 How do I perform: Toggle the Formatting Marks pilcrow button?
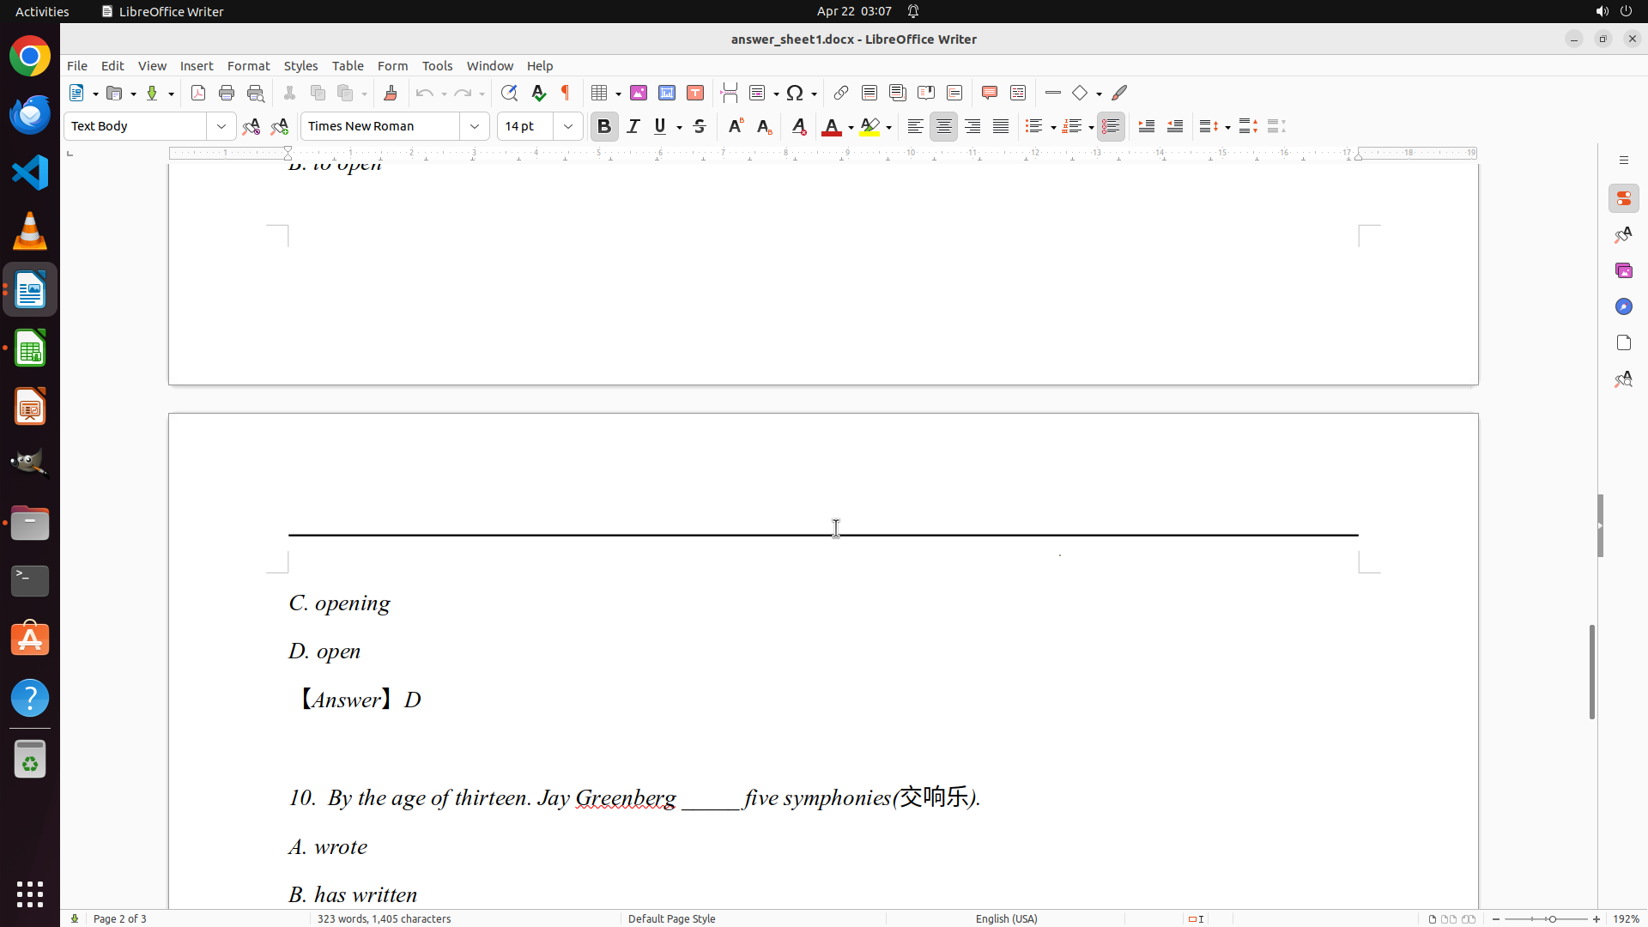(x=566, y=93)
